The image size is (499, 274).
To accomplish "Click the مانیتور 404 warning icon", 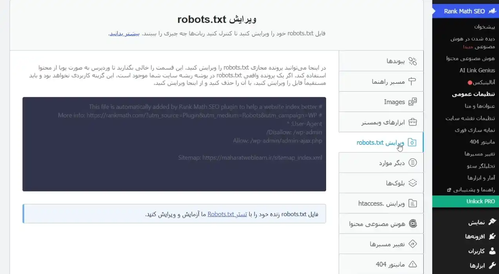I will coord(412,264).
